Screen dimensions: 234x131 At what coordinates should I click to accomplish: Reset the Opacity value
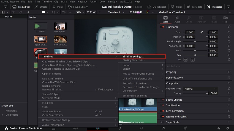[229, 93]
